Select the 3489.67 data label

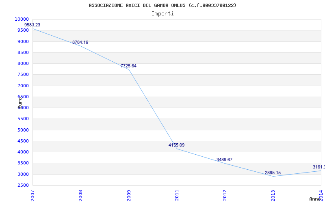coord(225,160)
